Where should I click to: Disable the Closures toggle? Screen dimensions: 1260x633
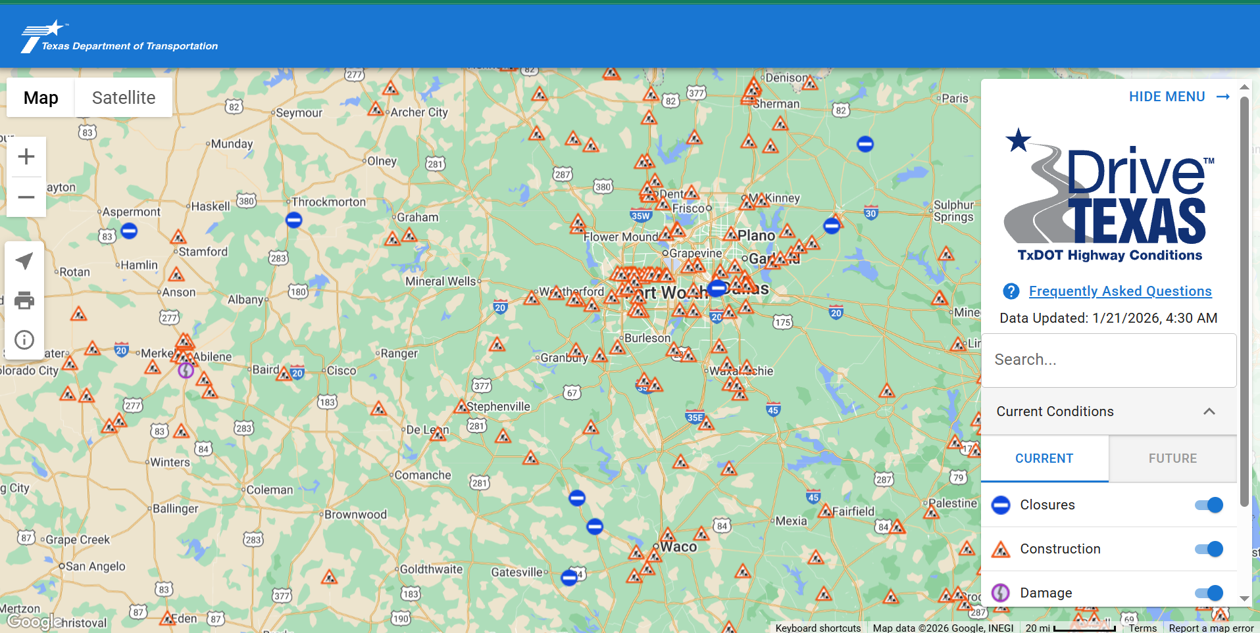(x=1209, y=505)
